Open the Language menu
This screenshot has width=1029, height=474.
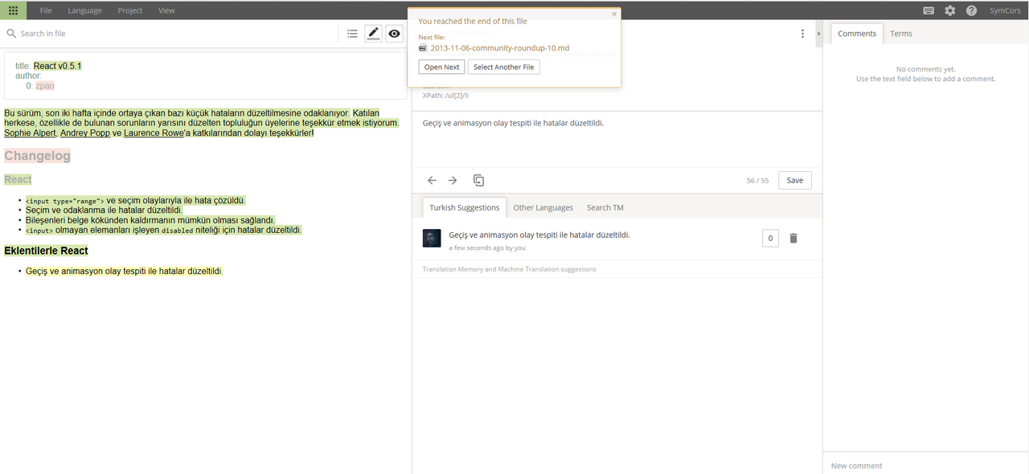(84, 10)
